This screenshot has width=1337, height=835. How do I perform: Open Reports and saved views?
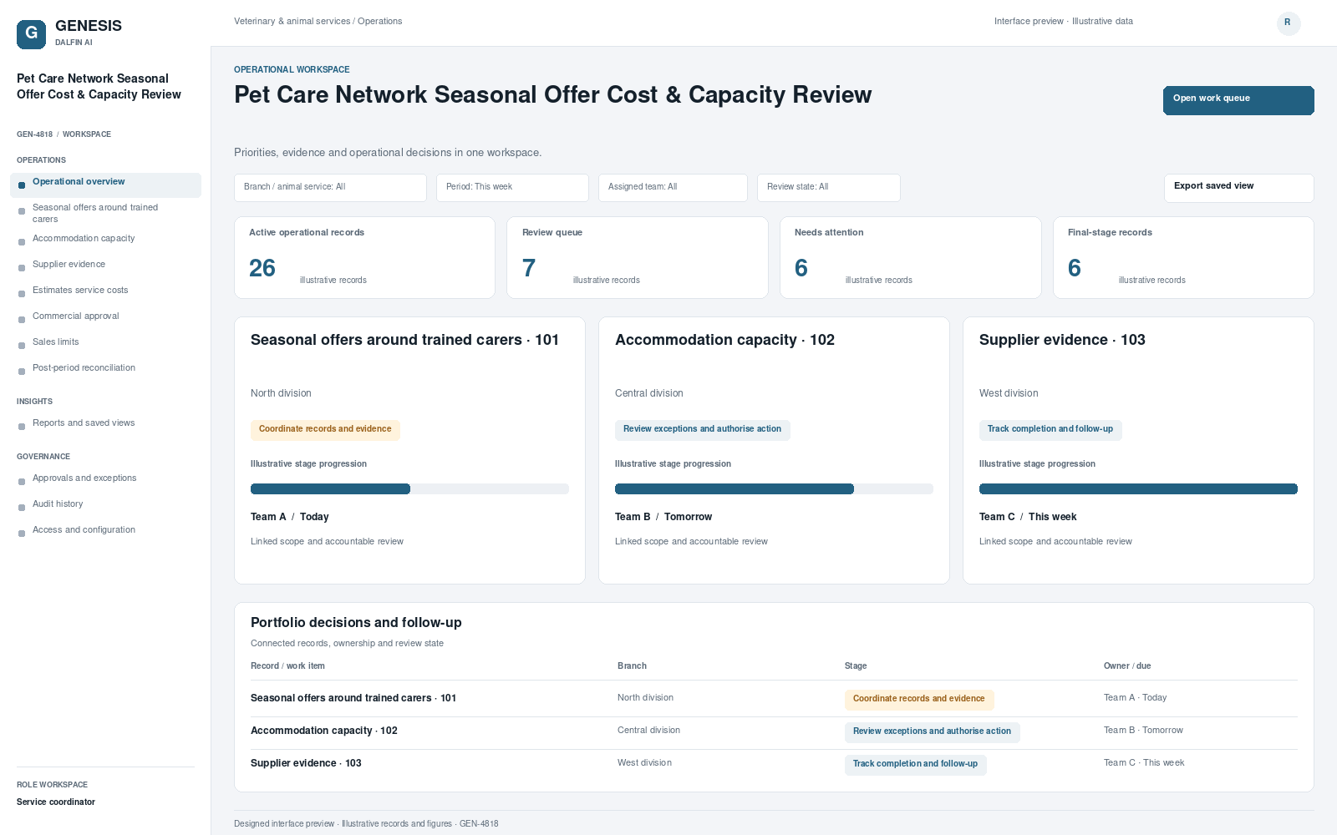(105, 423)
